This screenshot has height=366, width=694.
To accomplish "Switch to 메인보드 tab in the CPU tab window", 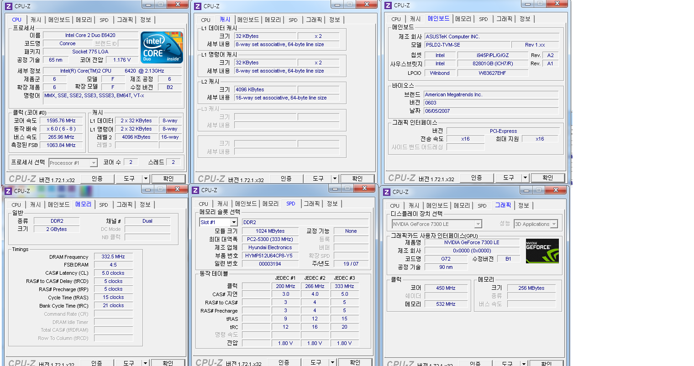I will 59,20.
